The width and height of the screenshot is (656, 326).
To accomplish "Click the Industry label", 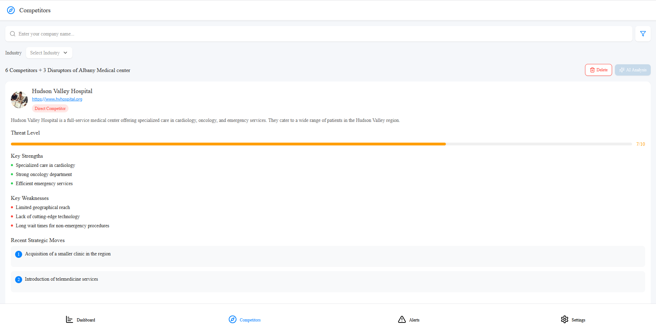I will point(13,53).
